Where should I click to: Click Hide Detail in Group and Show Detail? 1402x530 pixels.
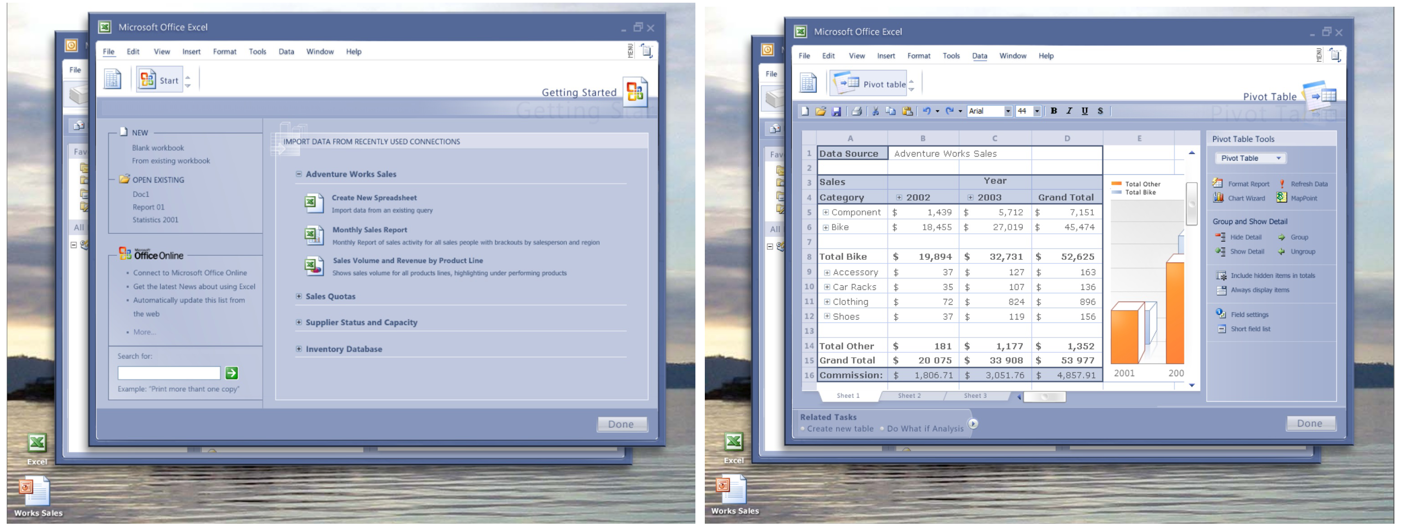[1239, 237]
